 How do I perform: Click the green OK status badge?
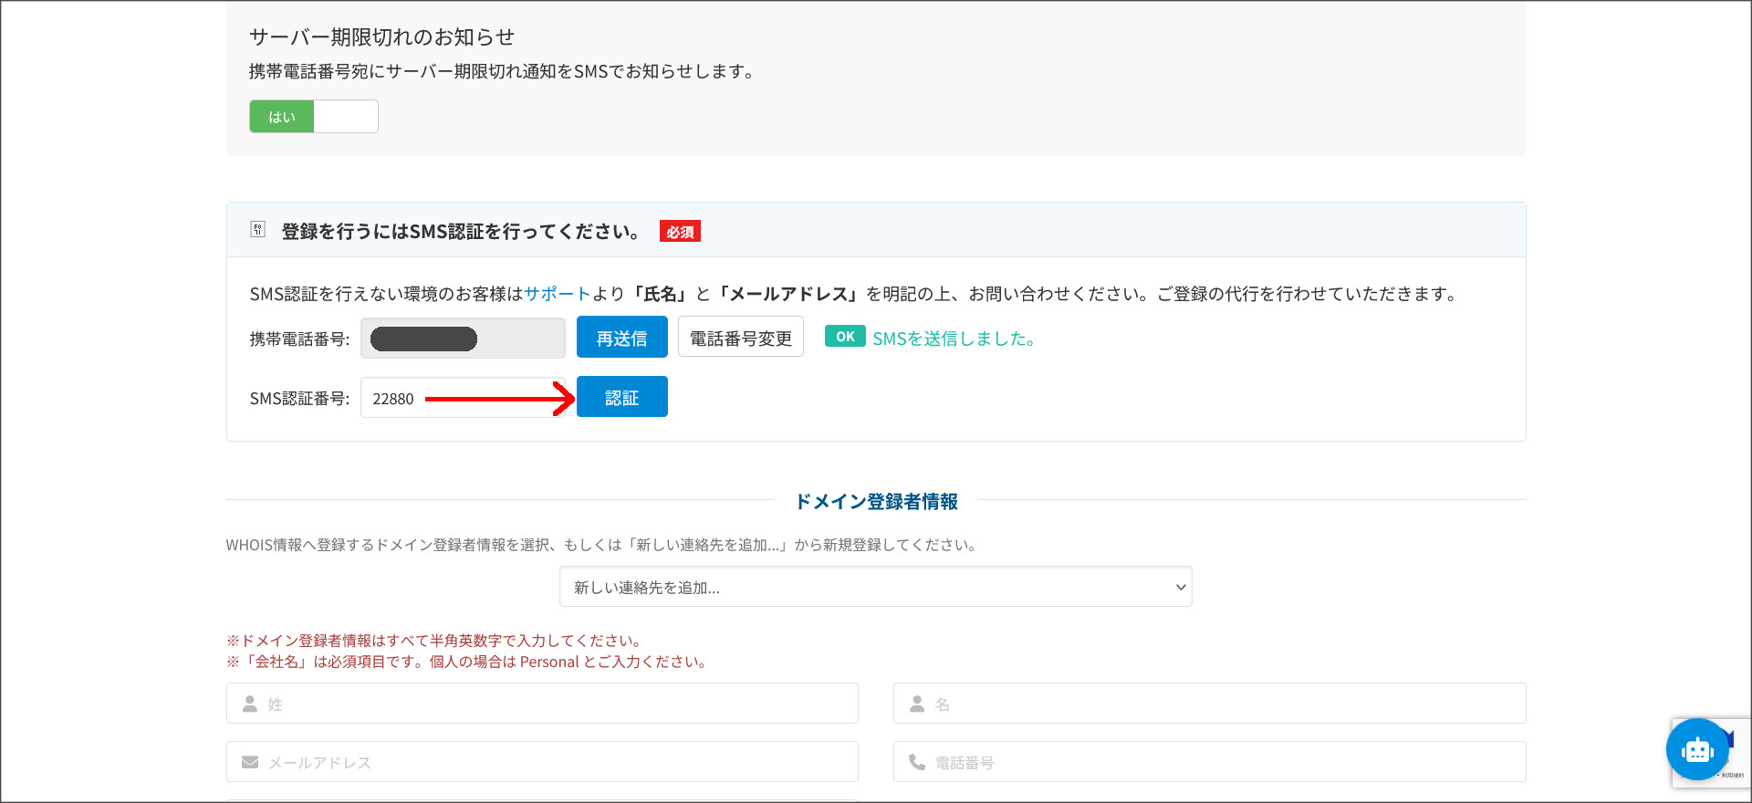[x=844, y=337]
